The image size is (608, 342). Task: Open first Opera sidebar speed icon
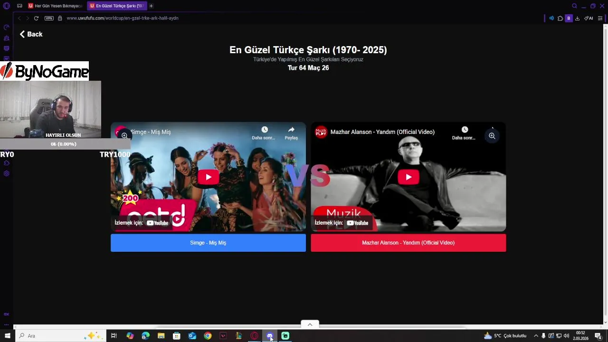(x=7, y=28)
